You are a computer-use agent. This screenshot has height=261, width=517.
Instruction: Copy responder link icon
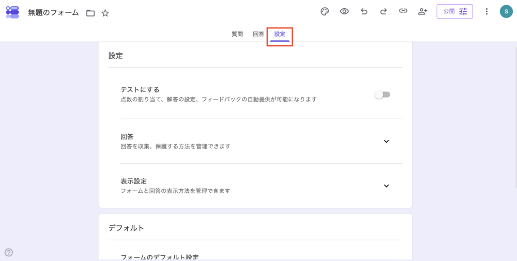[x=403, y=11]
